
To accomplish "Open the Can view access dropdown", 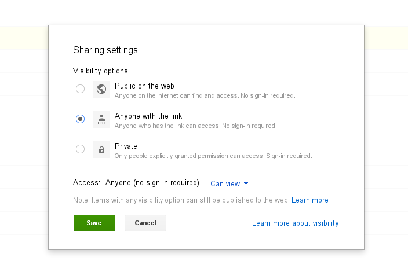I will click(x=226, y=183).
